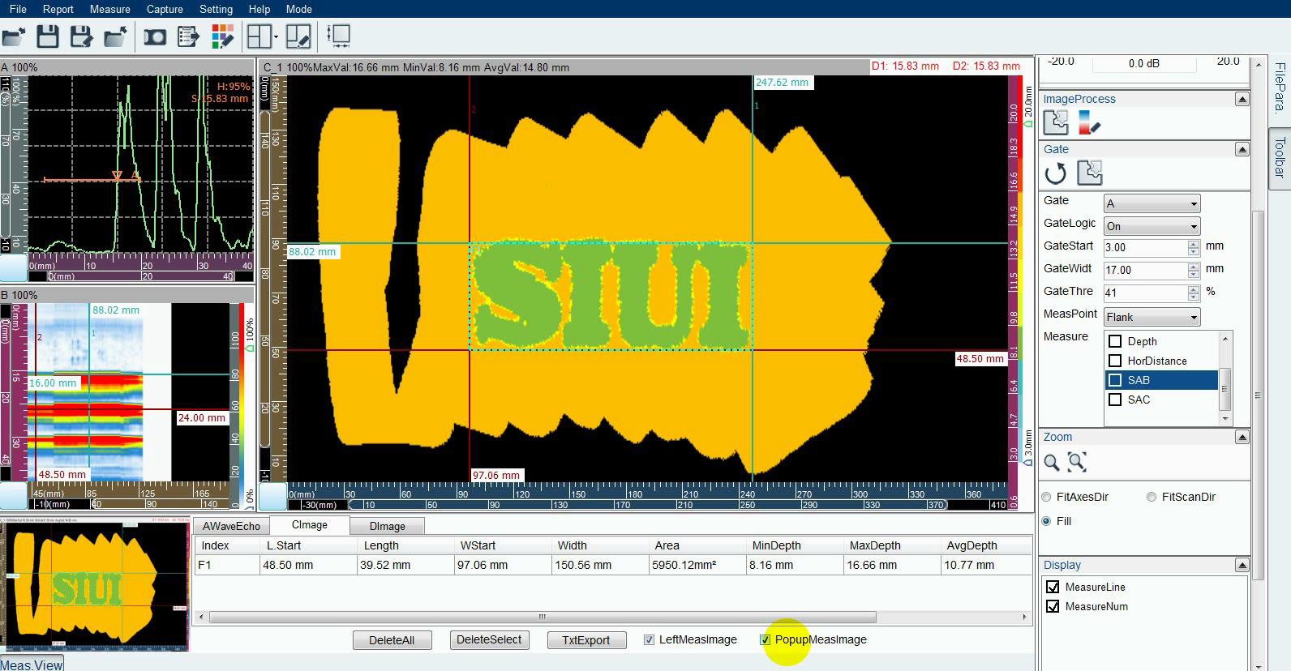Increase GateStart value with up stepper

tap(1193, 243)
